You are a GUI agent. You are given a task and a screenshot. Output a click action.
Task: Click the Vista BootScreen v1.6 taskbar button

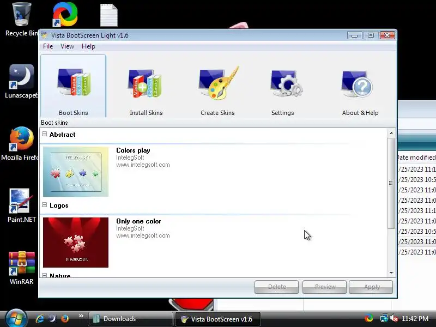click(217, 319)
